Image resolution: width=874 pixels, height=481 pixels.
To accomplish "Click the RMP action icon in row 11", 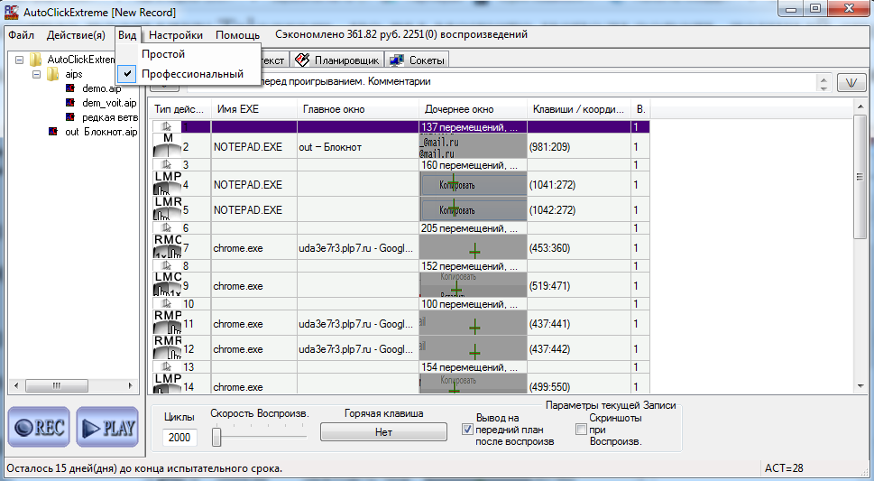I will 168,322.
